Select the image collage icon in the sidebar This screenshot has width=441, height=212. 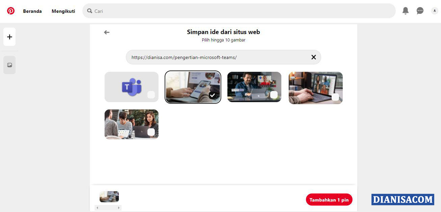coord(9,65)
